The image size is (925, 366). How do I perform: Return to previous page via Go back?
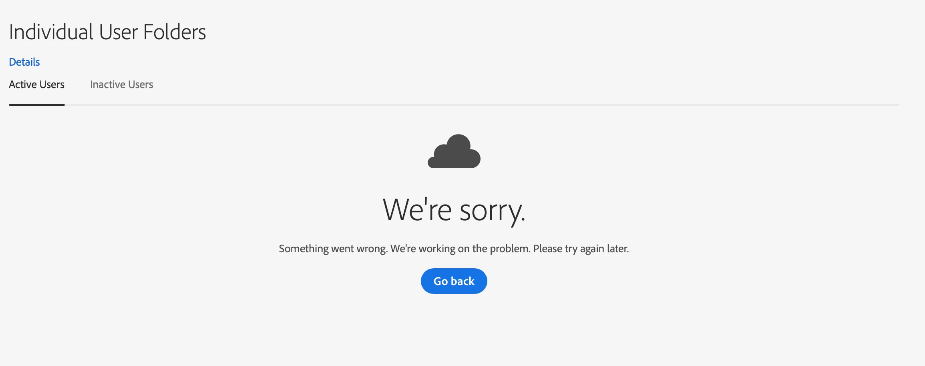pyautogui.click(x=454, y=281)
